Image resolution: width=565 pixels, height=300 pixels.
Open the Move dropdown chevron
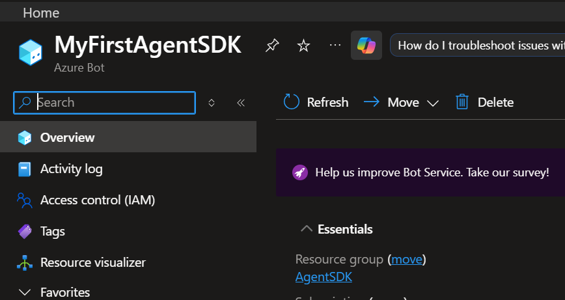click(x=432, y=103)
